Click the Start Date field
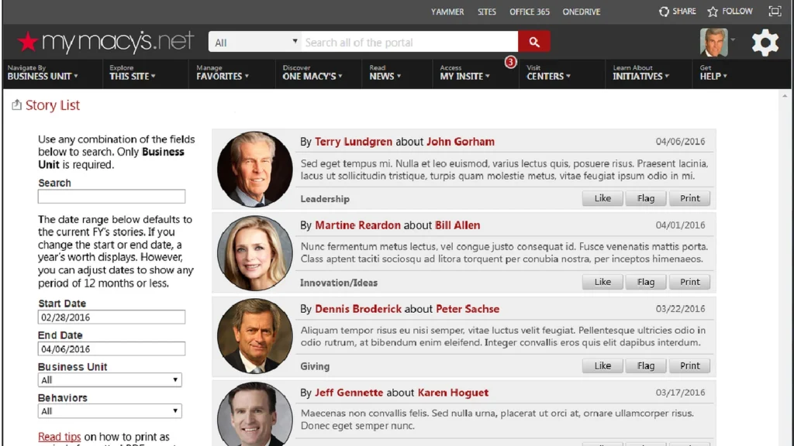 112,317
